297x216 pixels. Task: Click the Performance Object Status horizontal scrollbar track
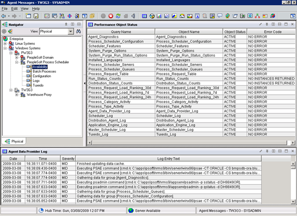[189, 143]
